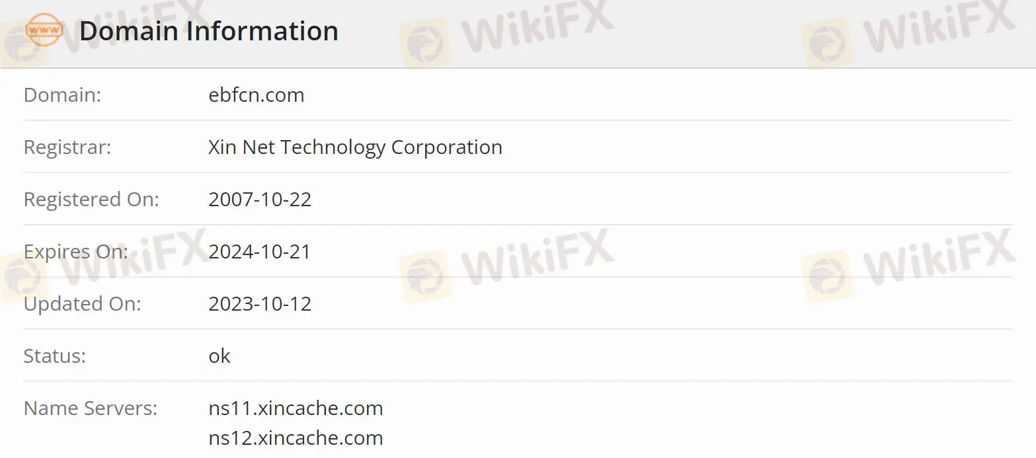Screen dimensions: 1036x458
Task: Click the Registered On: label
Action: point(91,200)
